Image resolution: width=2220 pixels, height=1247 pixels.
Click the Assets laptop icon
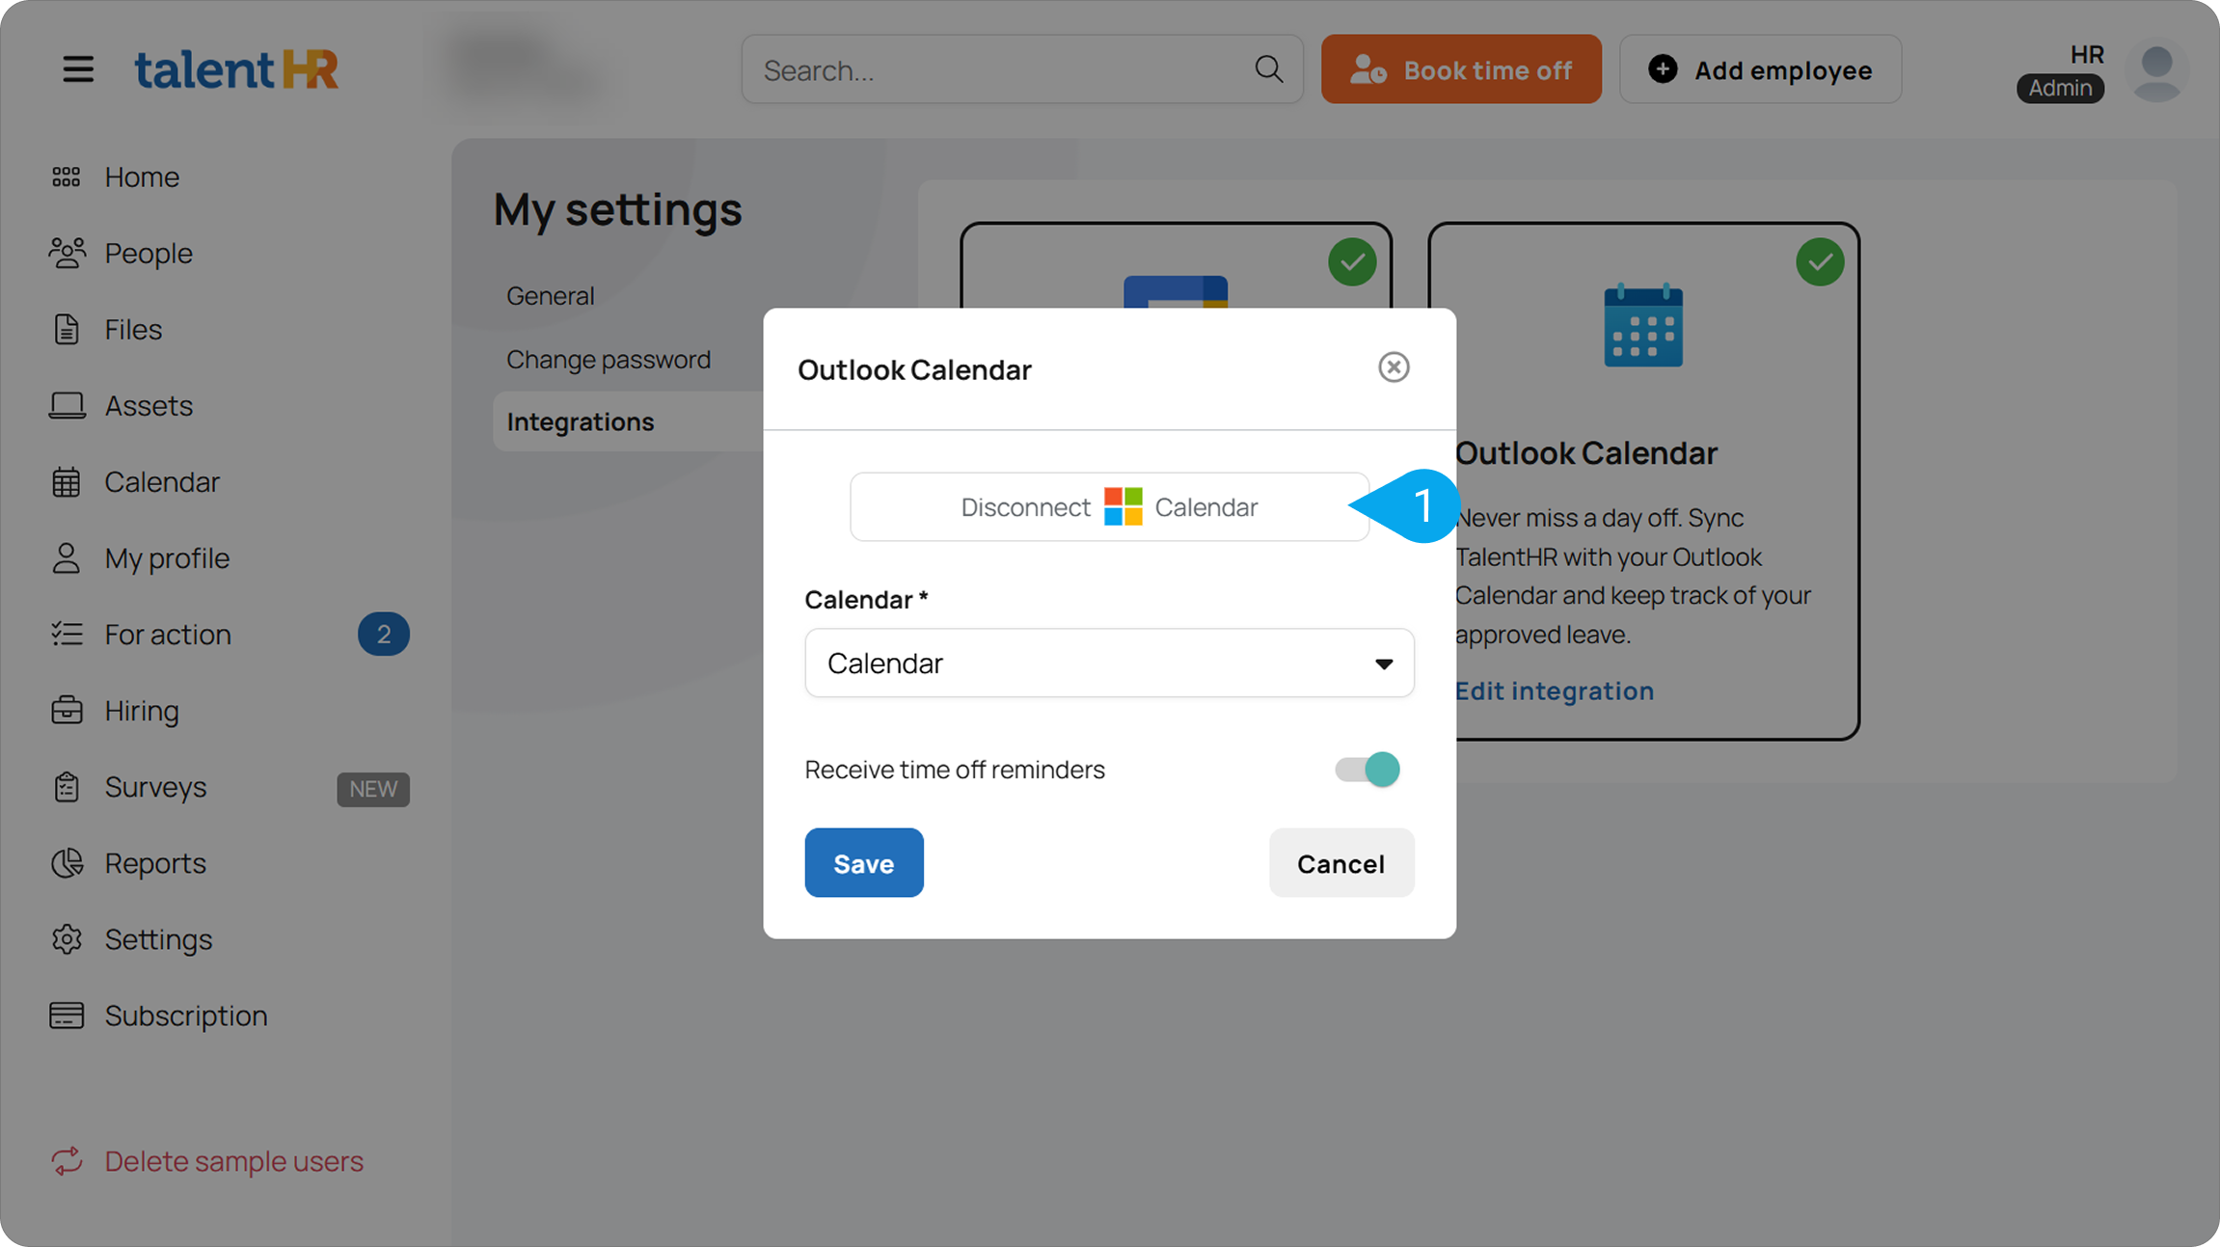(x=67, y=405)
